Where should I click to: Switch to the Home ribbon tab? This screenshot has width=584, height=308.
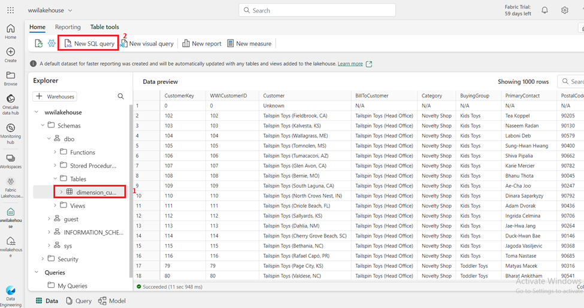[37, 27]
